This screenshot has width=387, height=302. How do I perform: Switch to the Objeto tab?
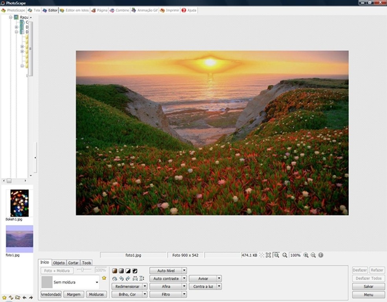(x=59, y=262)
